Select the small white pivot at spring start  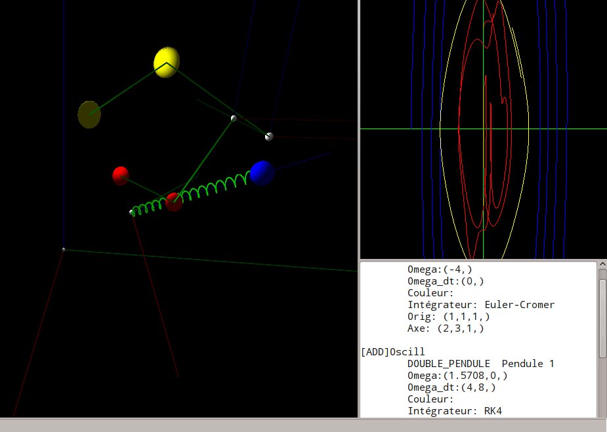coord(132,212)
